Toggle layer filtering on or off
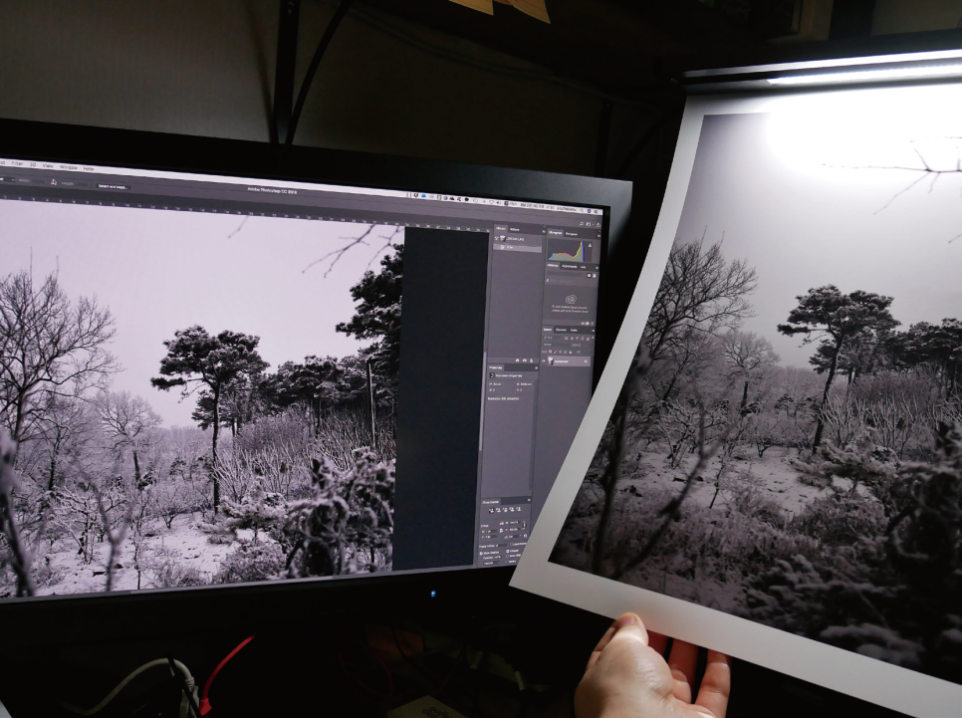The image size is (962, 718). point(593,338)
